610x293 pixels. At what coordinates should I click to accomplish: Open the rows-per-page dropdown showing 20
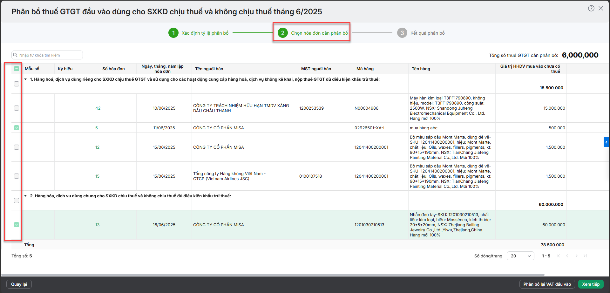(520, 256)
